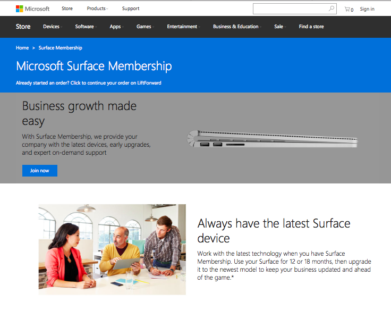Image resolution: width=391 pixels, height=310 pixels.
Task: Click 'Business growth made easy' heading
Action: click(79, 114)
